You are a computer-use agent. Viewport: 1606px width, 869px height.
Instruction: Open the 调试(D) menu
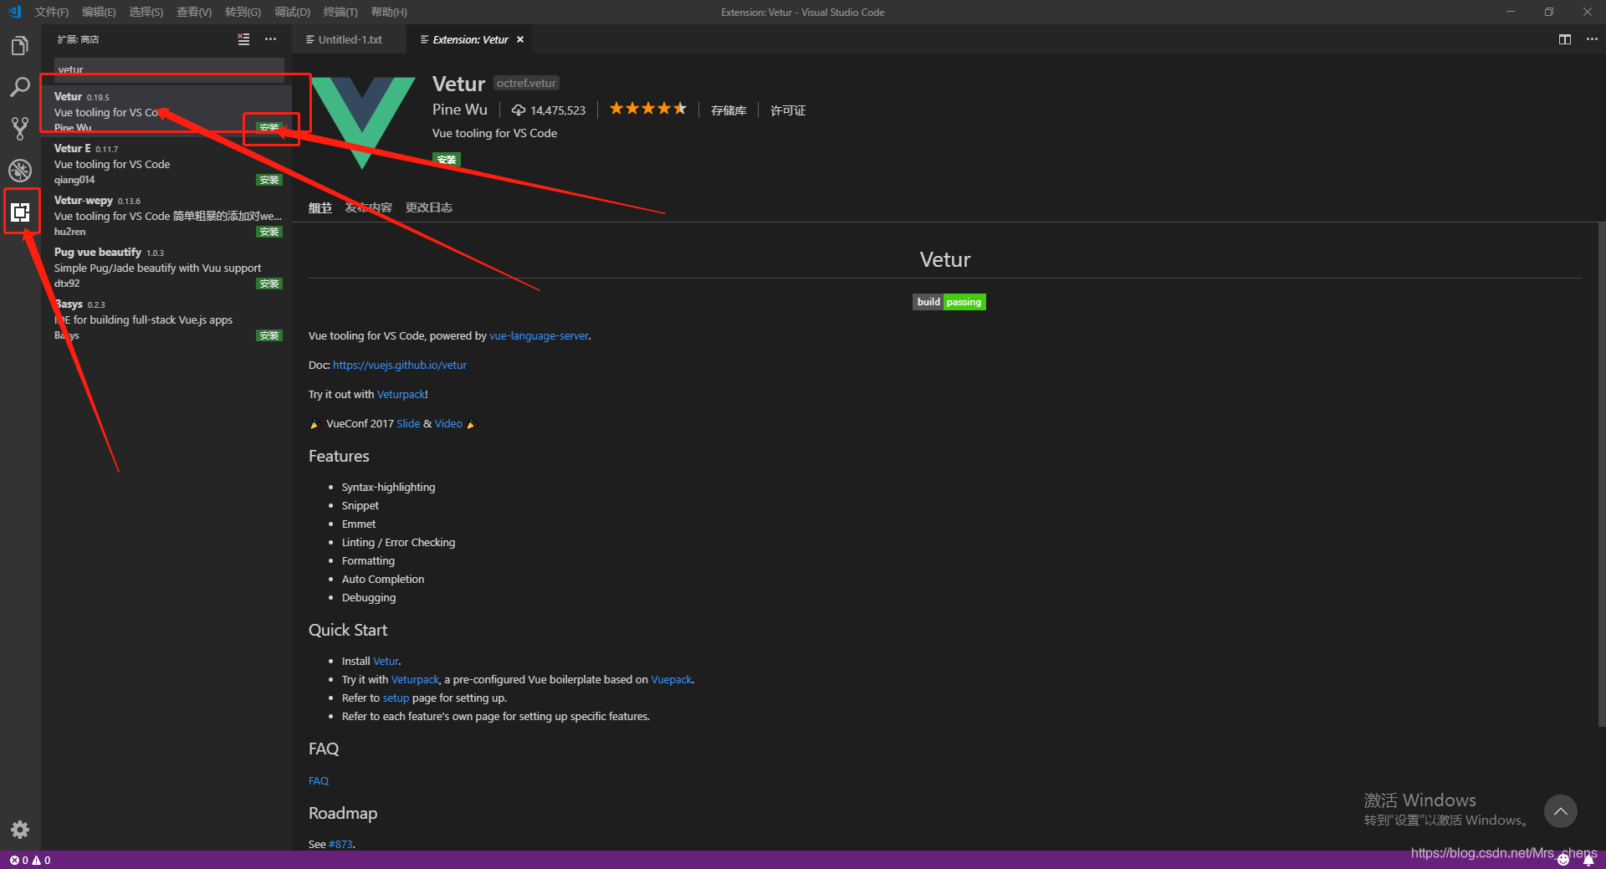coord(292,12)
